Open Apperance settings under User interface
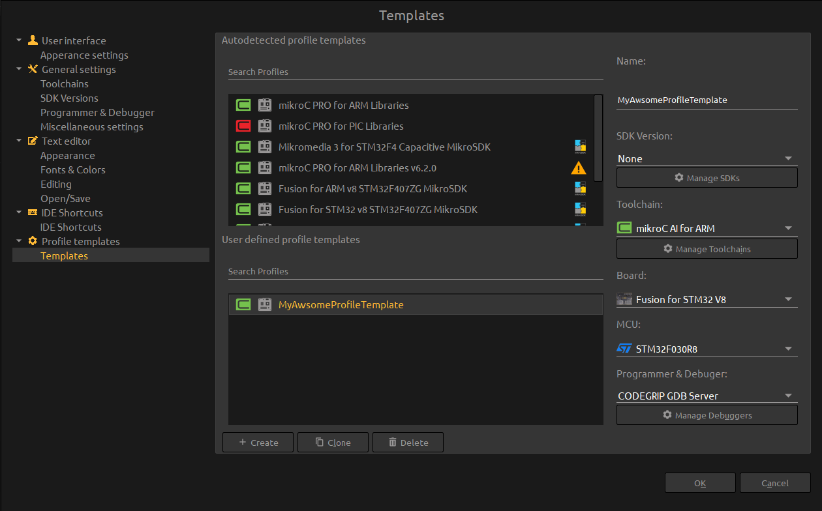822x511 pixels. pos(84,55)
